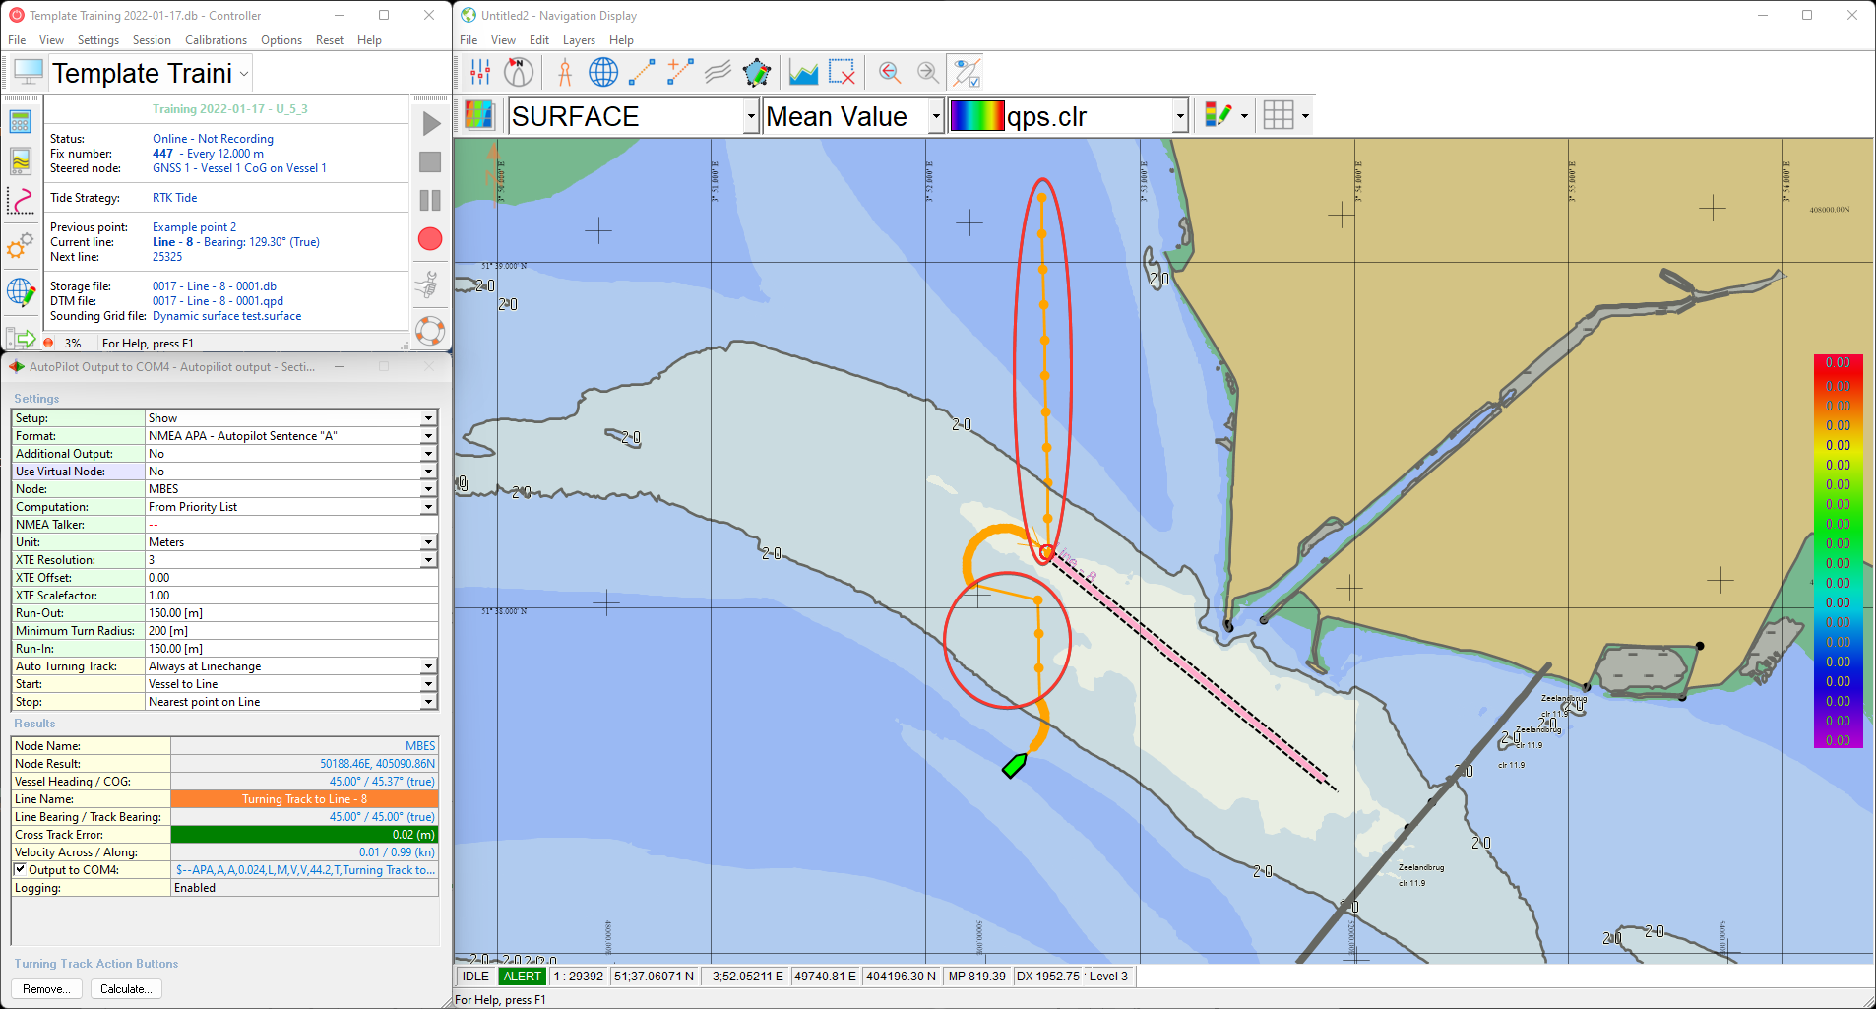Click the red record button in Controller
This screenshot has width=1876, height=1009.
[x=430, y=239]
